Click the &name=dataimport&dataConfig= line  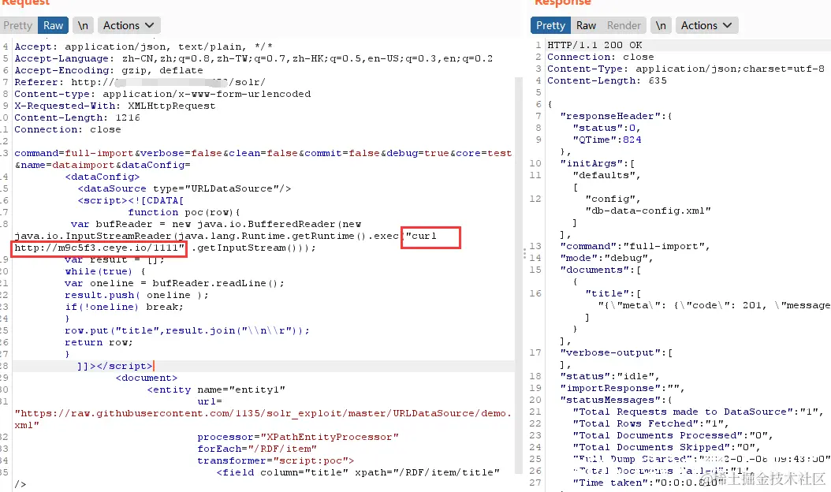tap(102, 165)
